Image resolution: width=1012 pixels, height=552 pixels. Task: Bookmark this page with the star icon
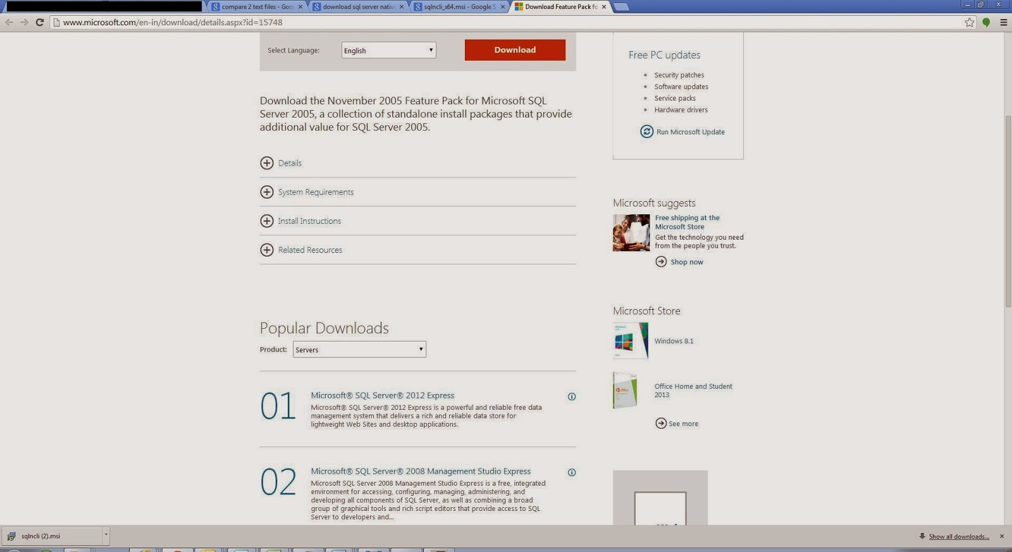[x=970, y=22]
